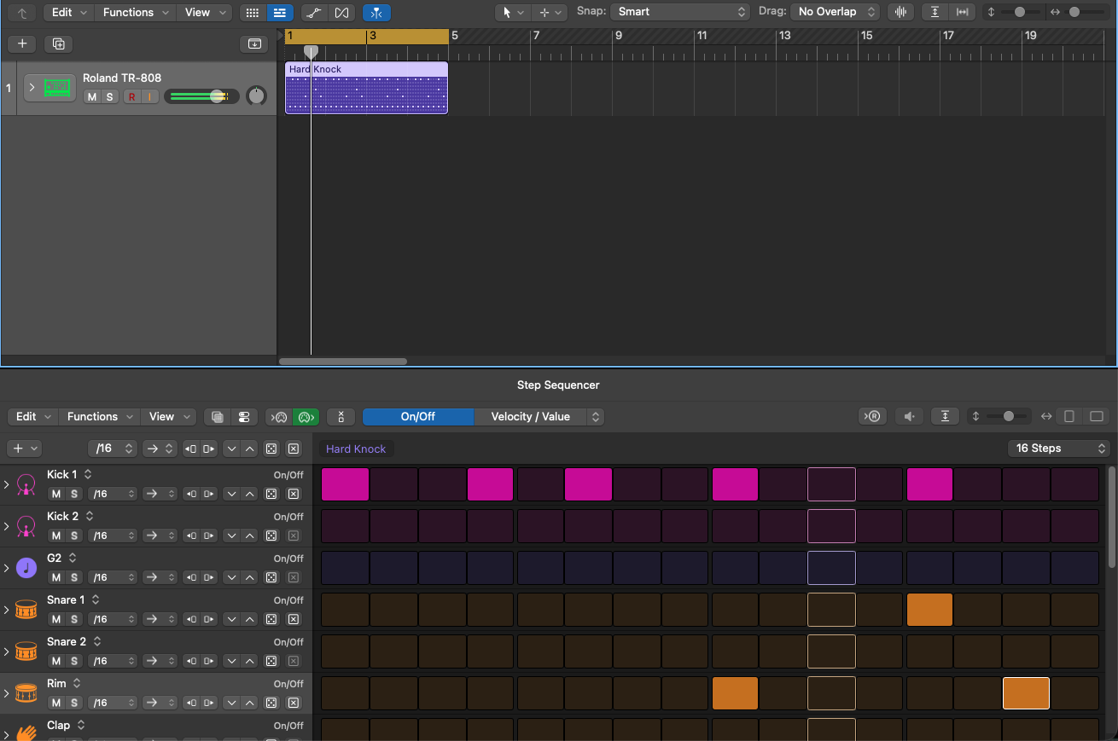Image resolution: width=1118 pixels, height=741 pixels.
Task: Click the Roland TR-808 volume slider
Action: pos(201,96)
